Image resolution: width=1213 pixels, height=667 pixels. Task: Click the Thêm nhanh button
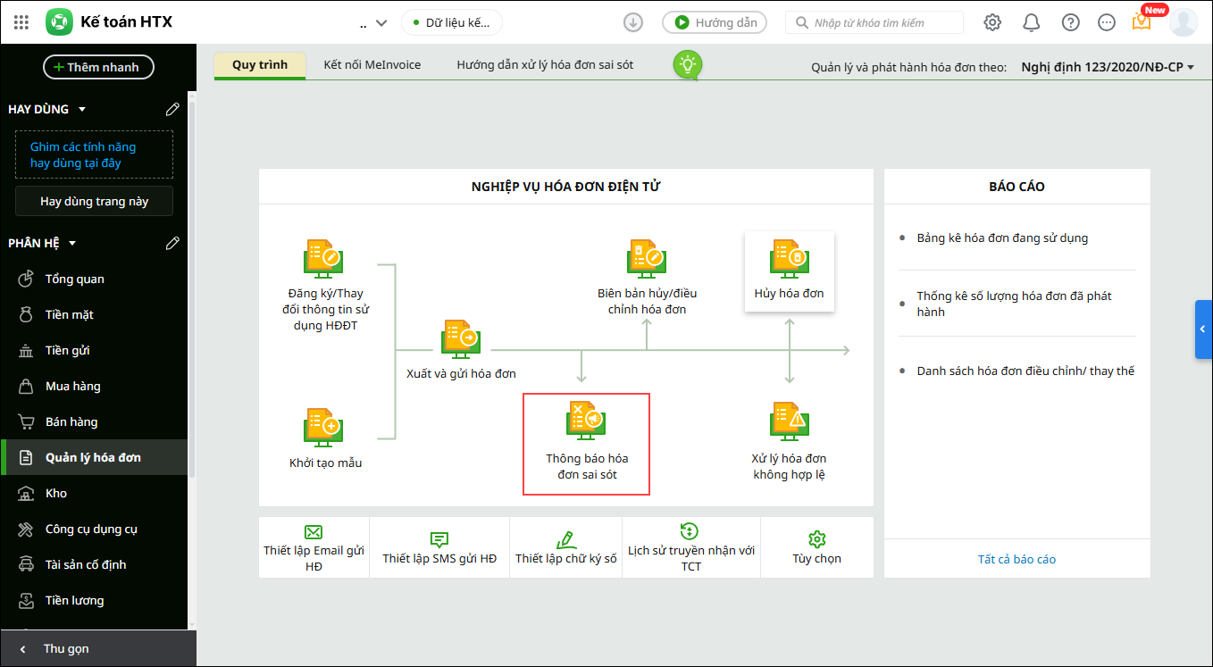tap(98, 67)
